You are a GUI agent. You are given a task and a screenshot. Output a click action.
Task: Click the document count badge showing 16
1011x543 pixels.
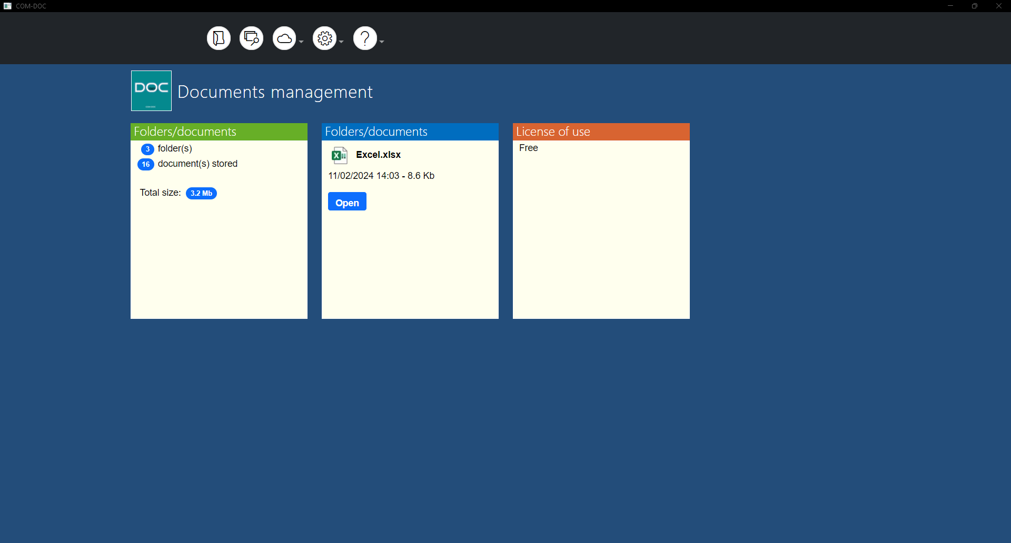point(146,164)
